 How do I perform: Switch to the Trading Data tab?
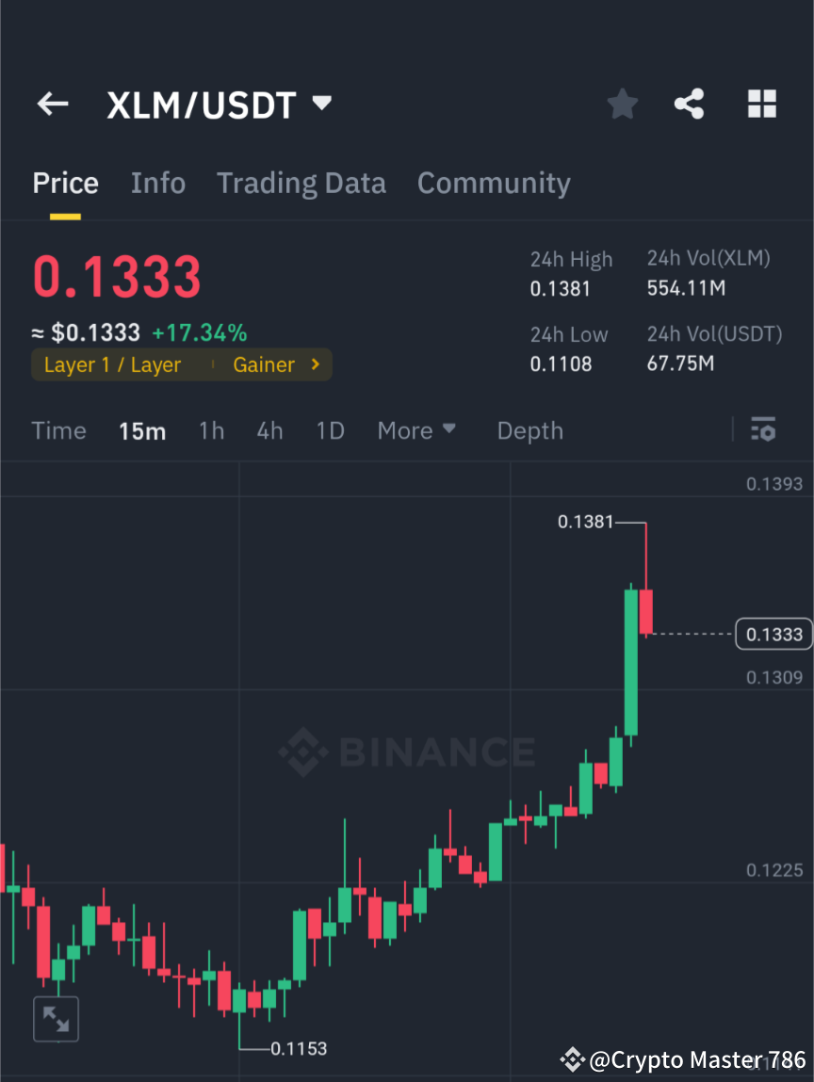tap(301, 183)
